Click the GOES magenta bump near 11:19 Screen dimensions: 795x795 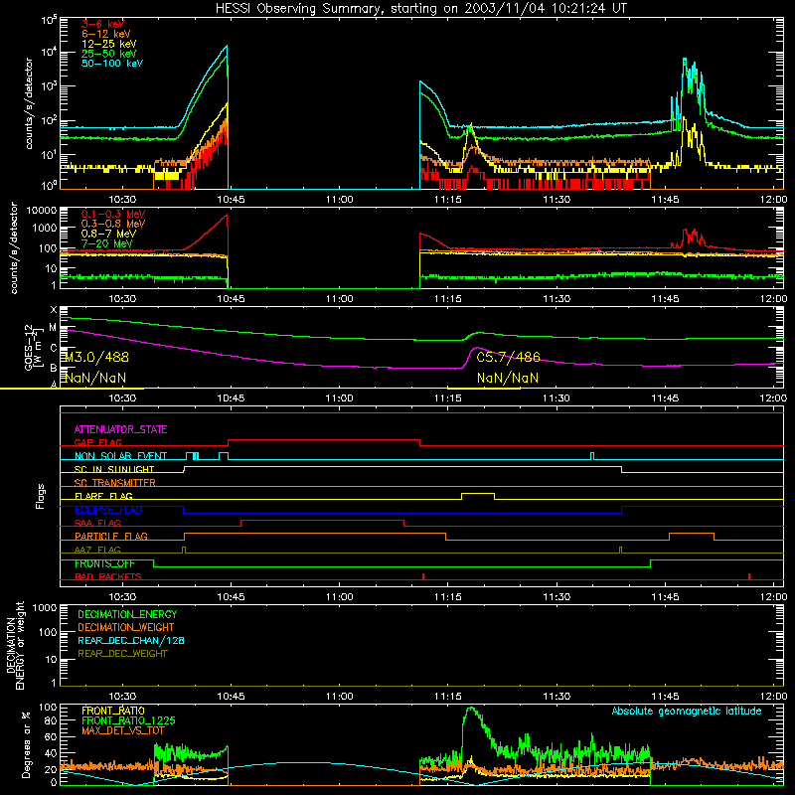tap(476, 349)
